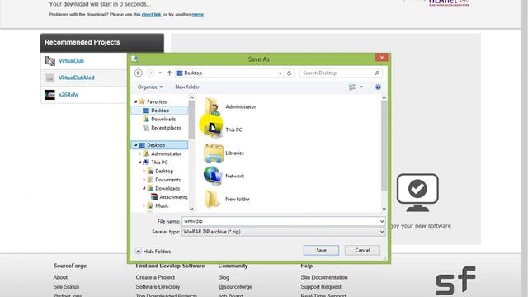Select New folder icon in file list
Viewport: 528px width, 297px height.
(212, 199)
